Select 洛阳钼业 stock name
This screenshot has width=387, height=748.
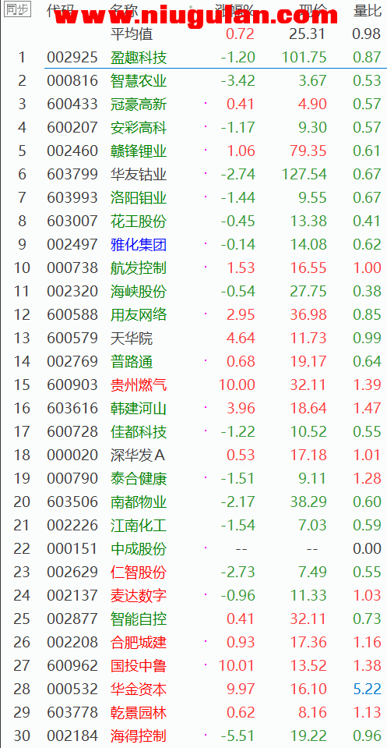139,197
